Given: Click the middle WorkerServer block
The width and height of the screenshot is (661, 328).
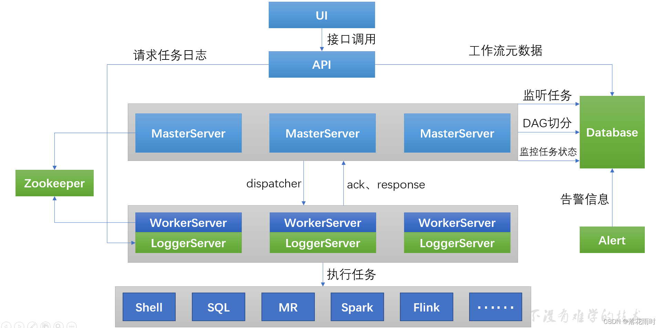Looking at the screenshot, I should point(322,223).
